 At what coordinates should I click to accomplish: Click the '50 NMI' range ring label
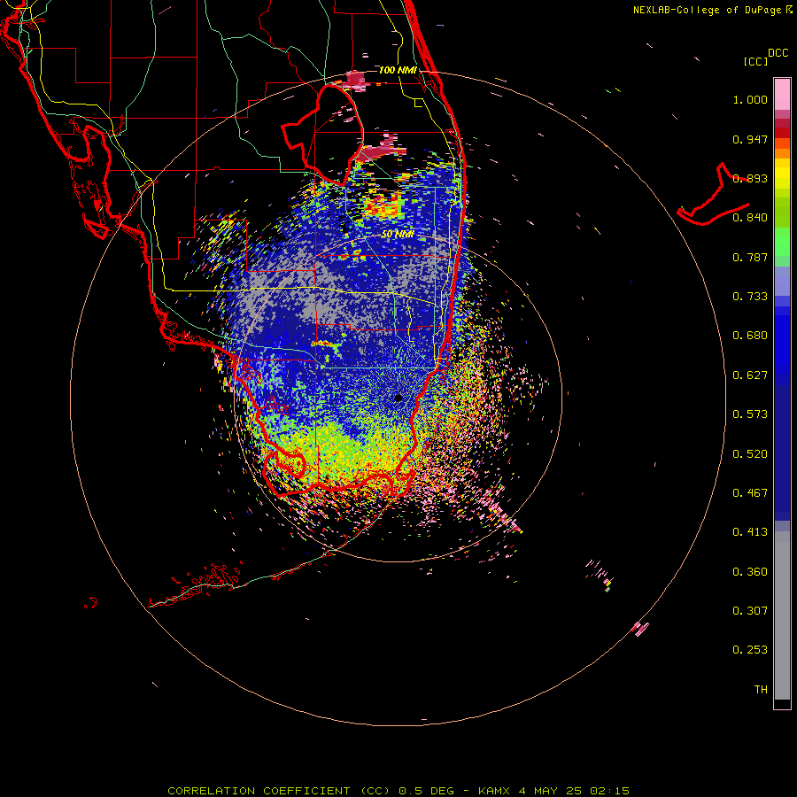click(398, 234)
